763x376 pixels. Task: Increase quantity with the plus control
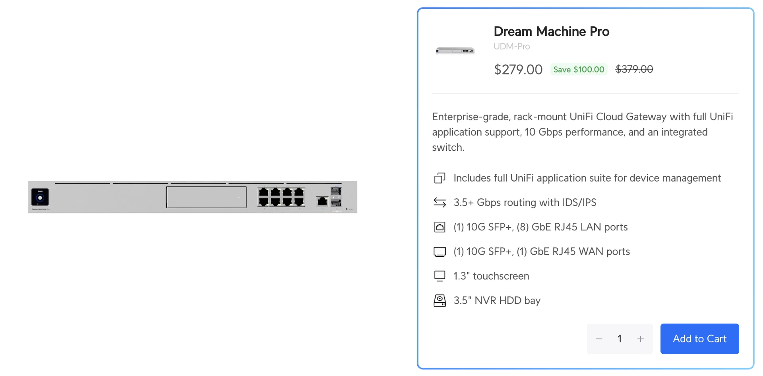[641, 339]
